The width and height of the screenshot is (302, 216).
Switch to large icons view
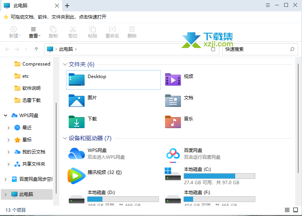(296, 210)
